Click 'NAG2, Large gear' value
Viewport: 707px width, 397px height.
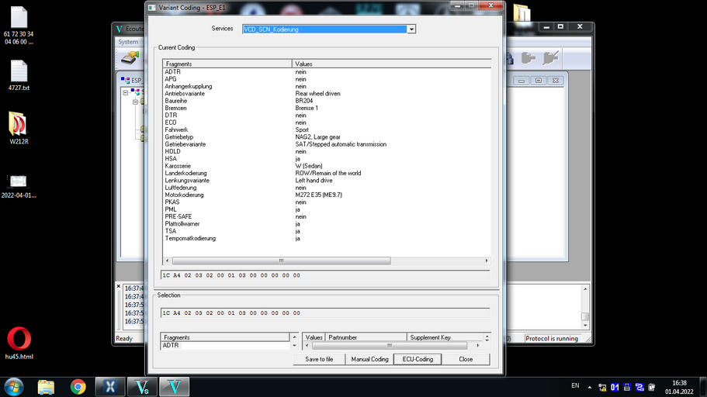[318, 137]
